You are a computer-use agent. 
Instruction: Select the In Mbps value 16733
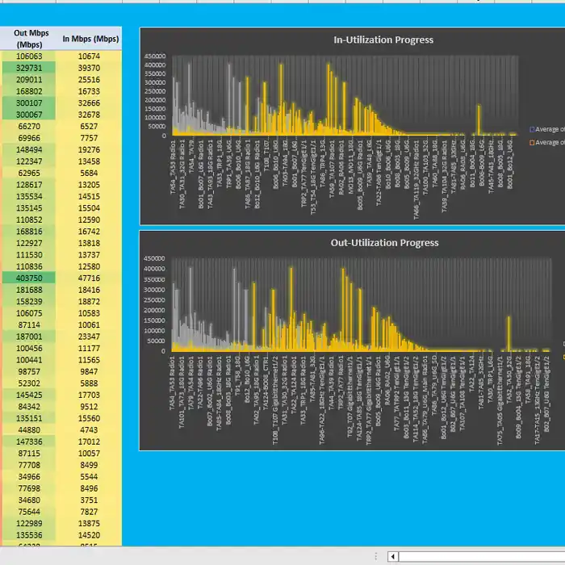(89, 91)
